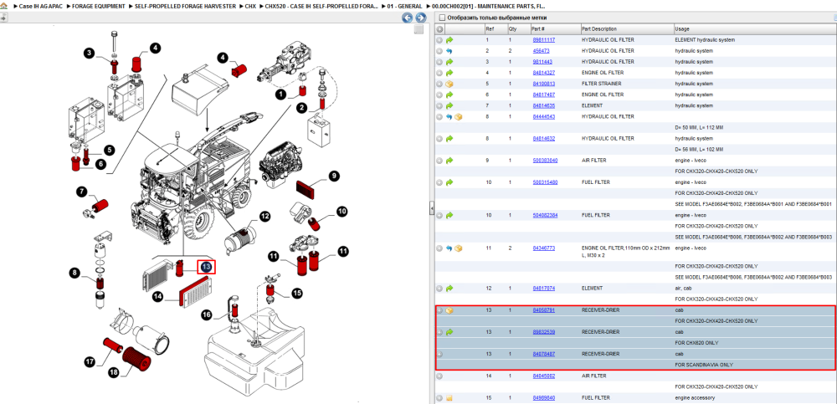Toggle selection circle for part 84045002

click(439, 376)
